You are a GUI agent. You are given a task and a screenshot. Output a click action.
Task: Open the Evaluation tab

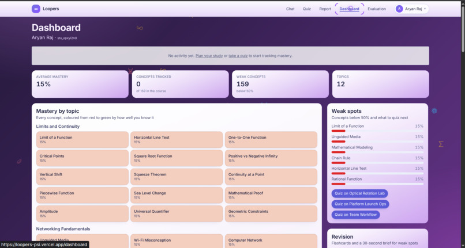click(377, 9)
